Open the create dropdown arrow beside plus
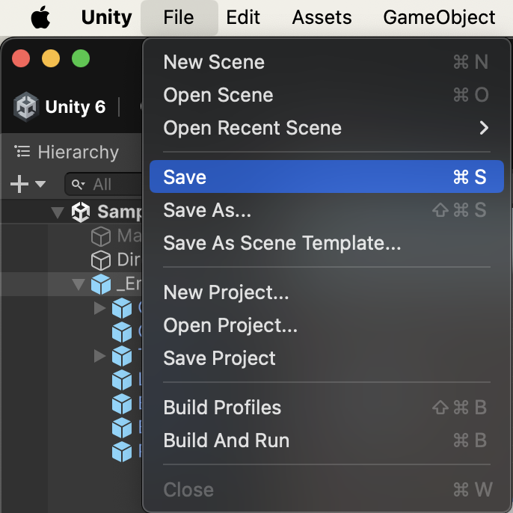 pyautogui.click(x=40, y=184)
